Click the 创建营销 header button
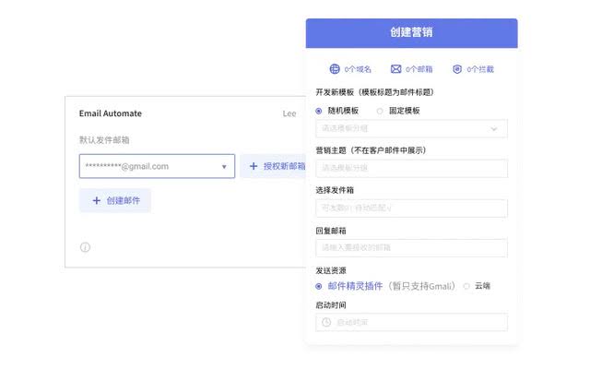This screenshot has width=590, height=369. 411,33
